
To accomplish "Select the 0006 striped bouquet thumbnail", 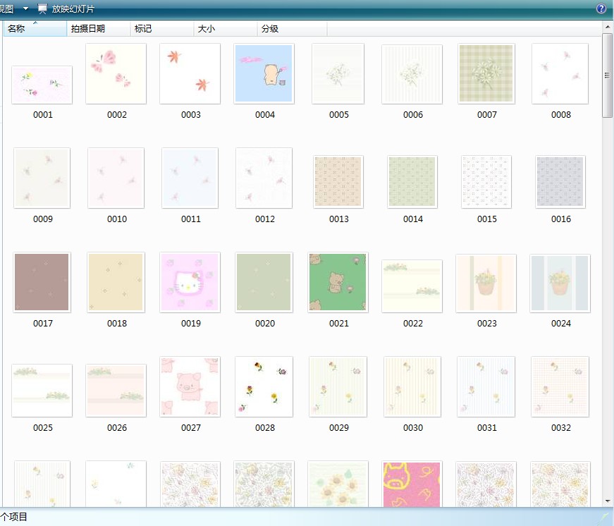I will (412, 74).
